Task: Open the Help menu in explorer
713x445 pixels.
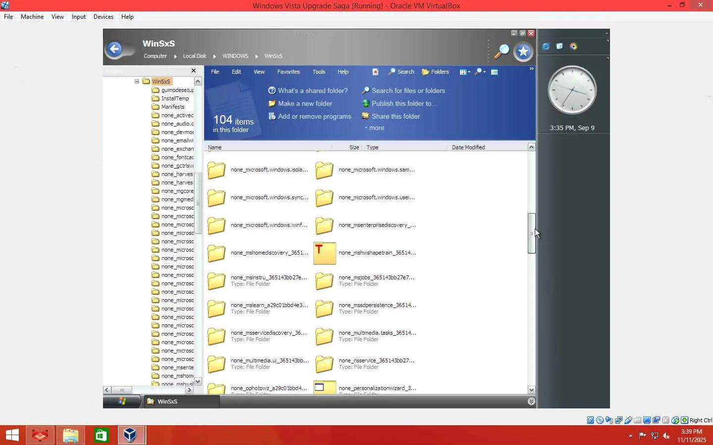Action: coord(343,72)
